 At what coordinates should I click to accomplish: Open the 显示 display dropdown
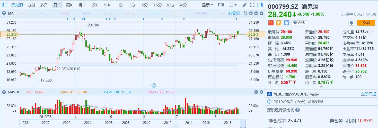click(x=207, y=5)
